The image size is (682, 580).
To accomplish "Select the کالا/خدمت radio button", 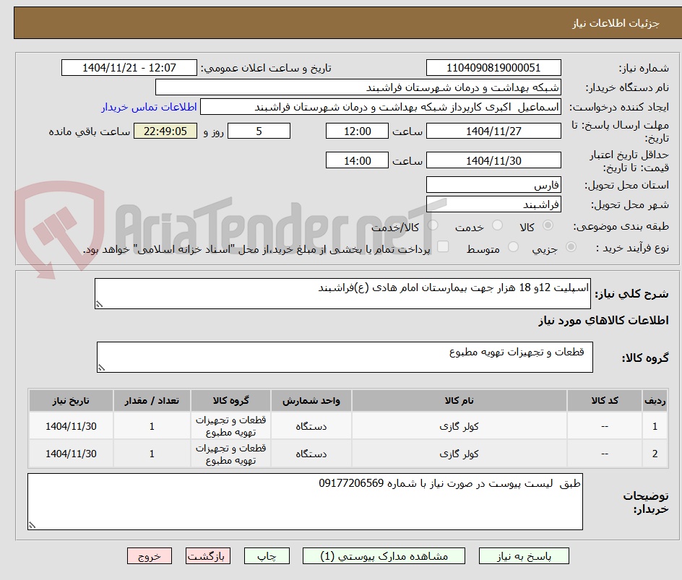I will [x=433, y=225].
